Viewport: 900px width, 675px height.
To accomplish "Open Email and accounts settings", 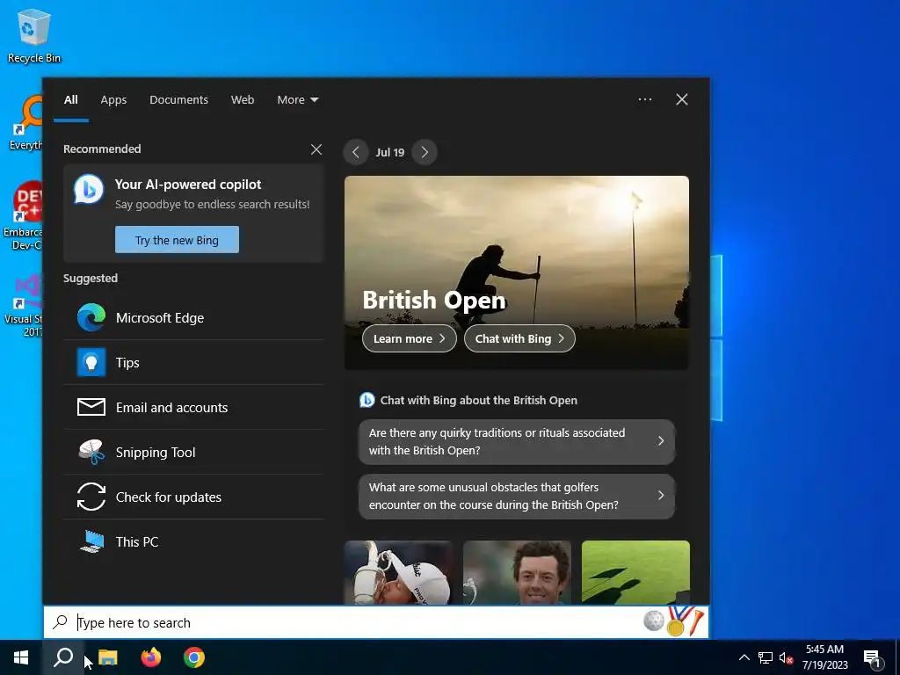I will pyautogui.click(x=193, y=408).
